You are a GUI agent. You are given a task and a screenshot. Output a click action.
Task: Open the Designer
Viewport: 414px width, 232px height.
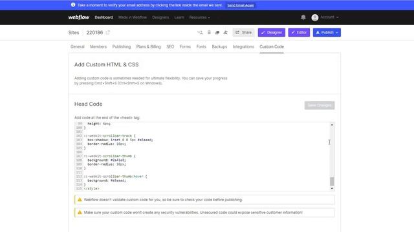click(x=272, y=32)
